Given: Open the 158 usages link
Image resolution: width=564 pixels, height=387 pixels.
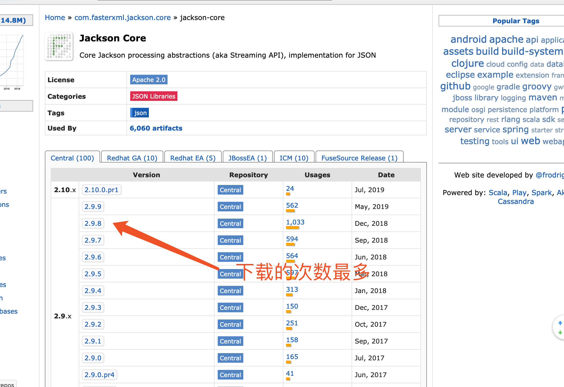Looking at the screenshot, I should coord(292,340).
